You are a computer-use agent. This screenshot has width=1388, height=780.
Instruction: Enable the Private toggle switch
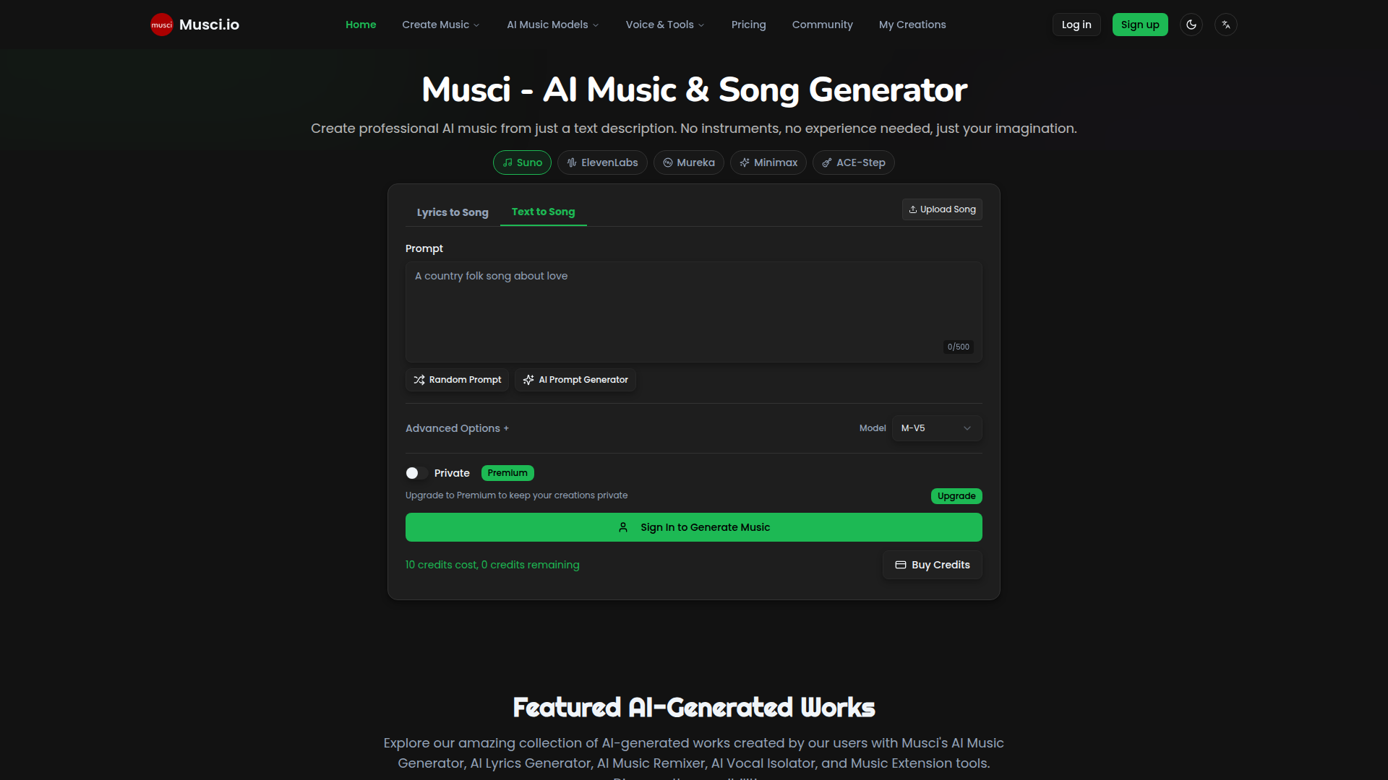click(416, 473)
